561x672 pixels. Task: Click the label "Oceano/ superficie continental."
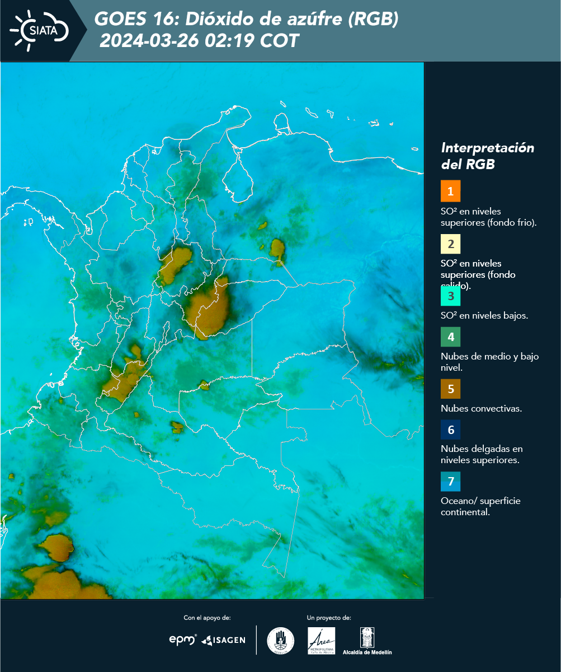[480, 506]
